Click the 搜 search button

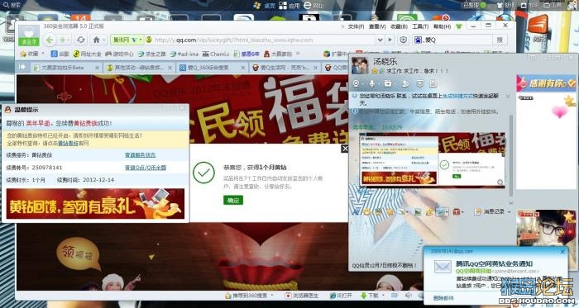(x=500, y=40)
